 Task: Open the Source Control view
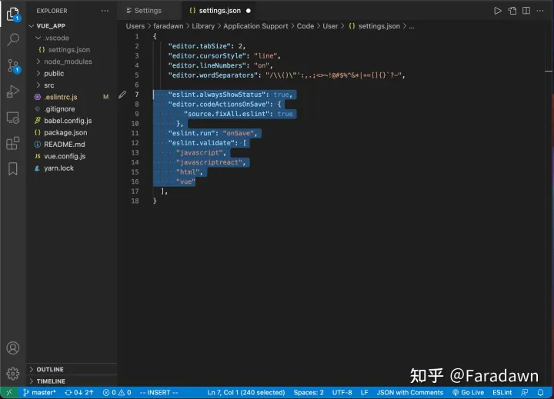[x=13, y=65]
